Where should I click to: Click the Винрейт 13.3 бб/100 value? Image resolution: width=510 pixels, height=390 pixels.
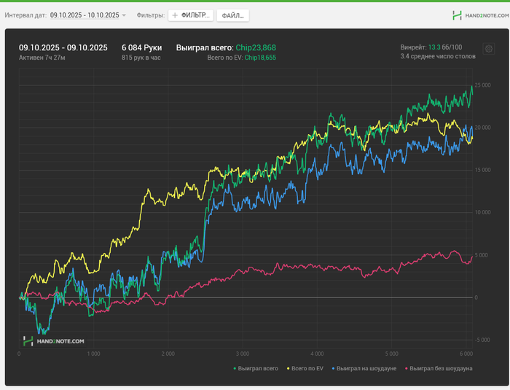pos(431,47)
